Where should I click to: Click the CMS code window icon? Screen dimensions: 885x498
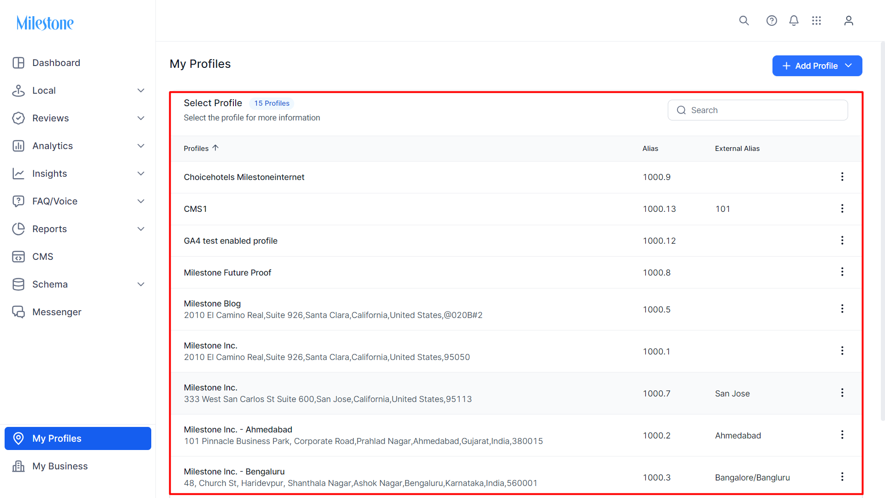coord(18,257)
